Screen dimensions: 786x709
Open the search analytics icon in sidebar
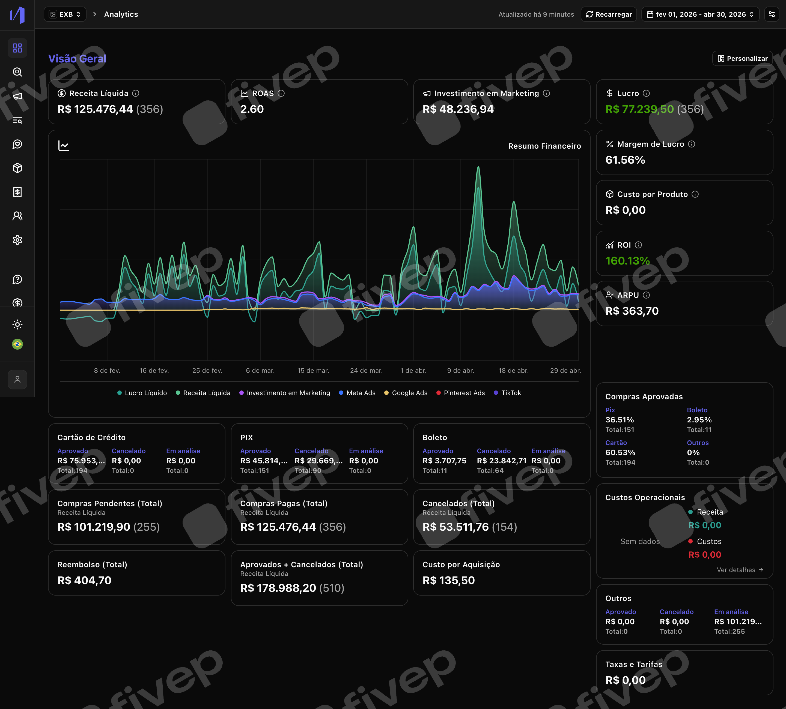click(x=17, y=72)
